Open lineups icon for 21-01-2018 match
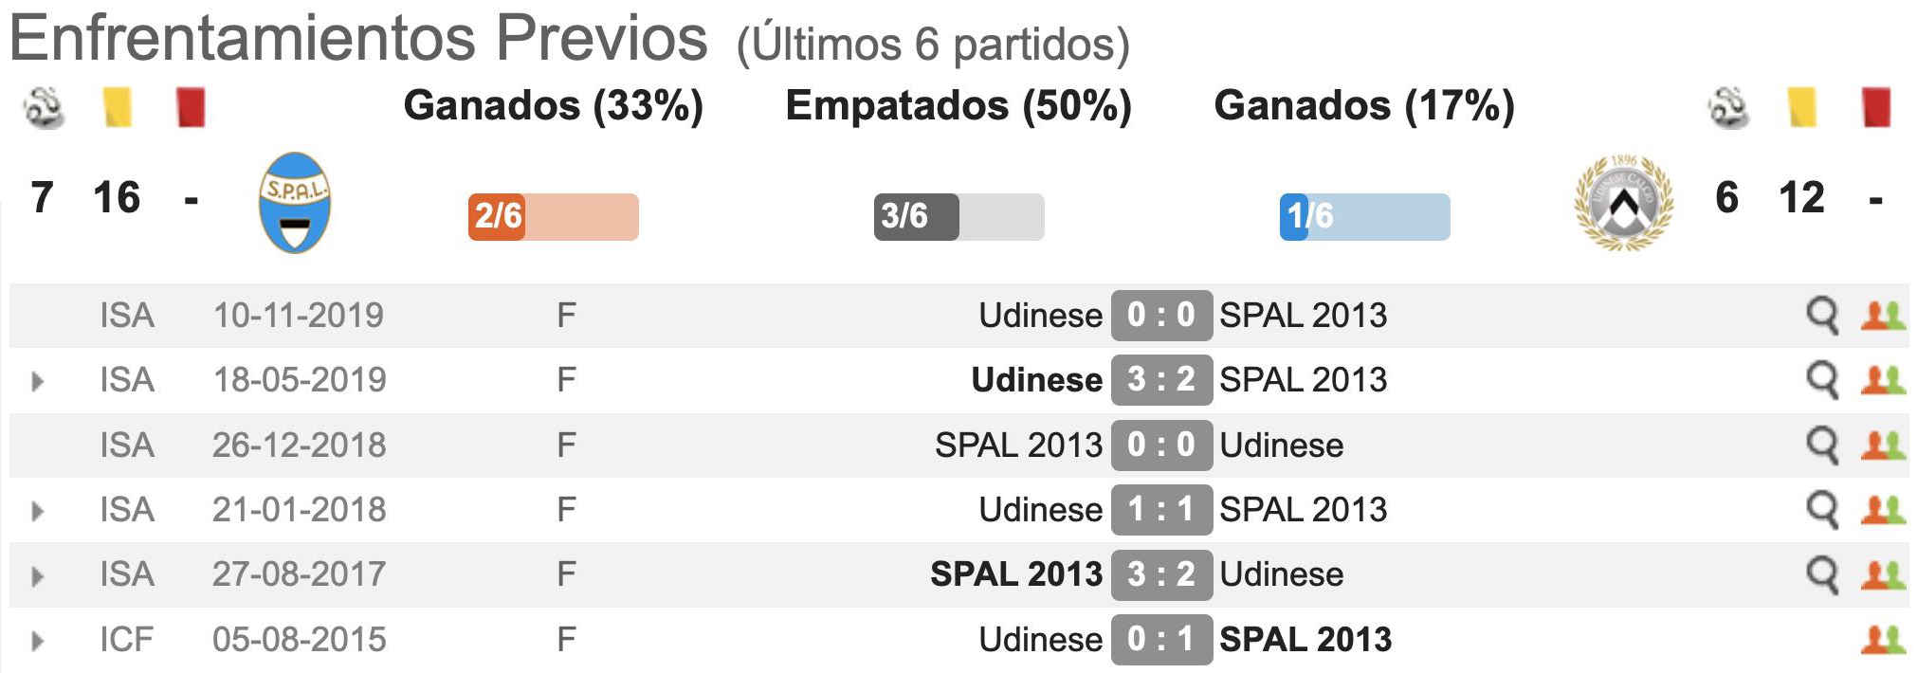The height and width of the screenshot is (673, 1917). click(x=1882, y=510)
